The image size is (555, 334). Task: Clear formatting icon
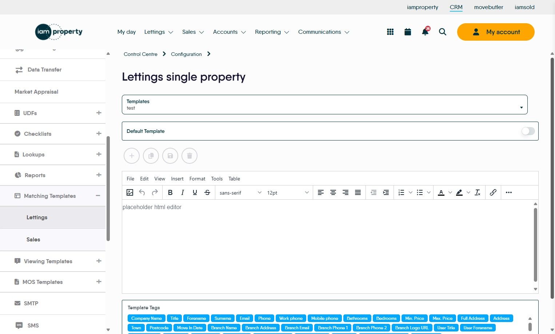[x=478, y=192]
